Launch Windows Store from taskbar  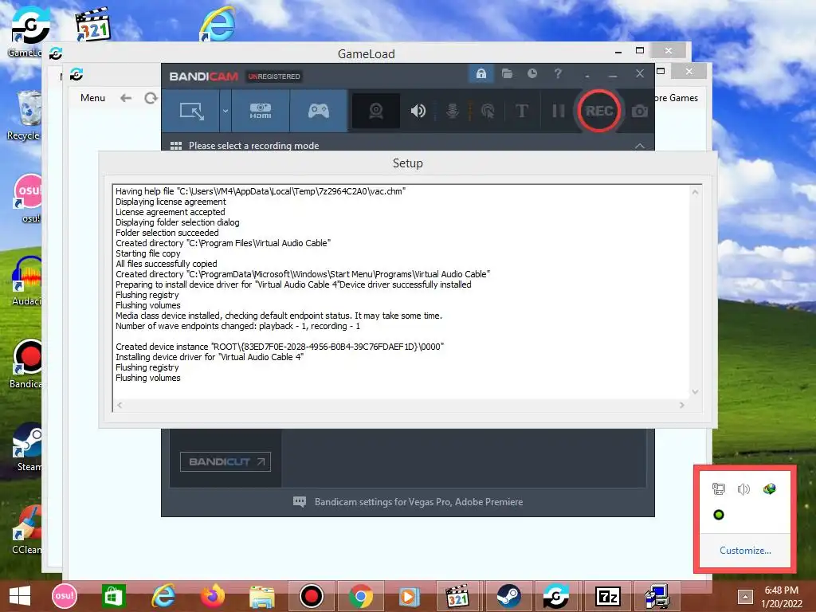pos(113,596)
